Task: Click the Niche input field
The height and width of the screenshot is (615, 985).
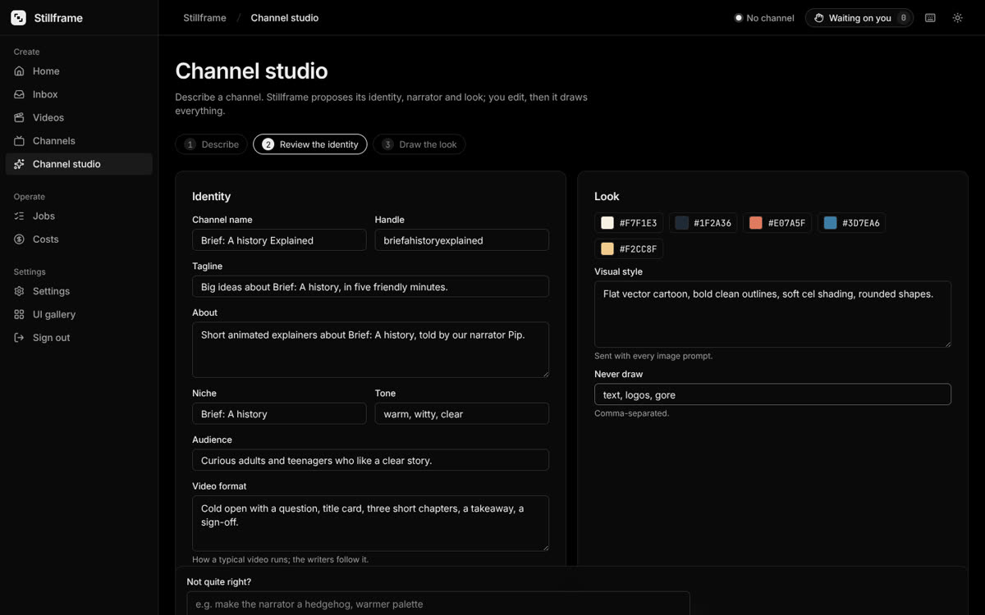Action: tap(279, 414)
